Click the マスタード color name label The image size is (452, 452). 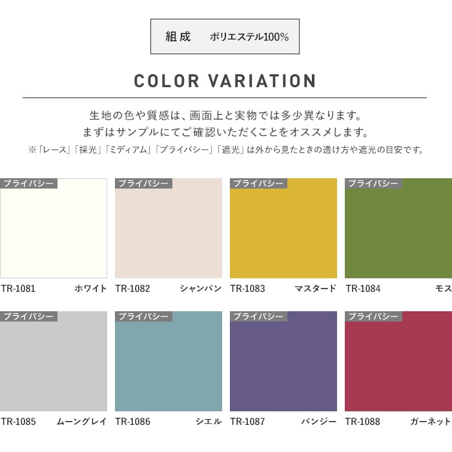point(315,289)
